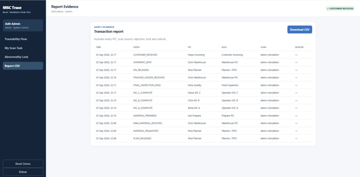This screenshot has width=360, height=177.
Task: Select the RAW_MATERIAL_RECEIVED event cell
Action: click(x=148, y=123)
